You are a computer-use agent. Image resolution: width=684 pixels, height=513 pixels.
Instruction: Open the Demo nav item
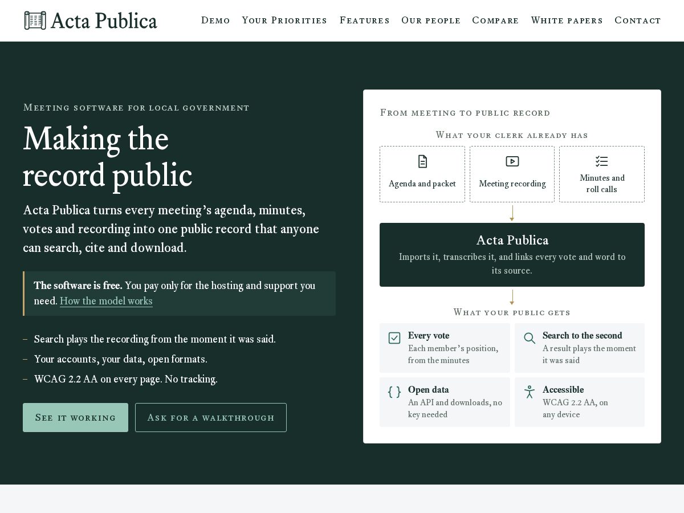(215, 21)
